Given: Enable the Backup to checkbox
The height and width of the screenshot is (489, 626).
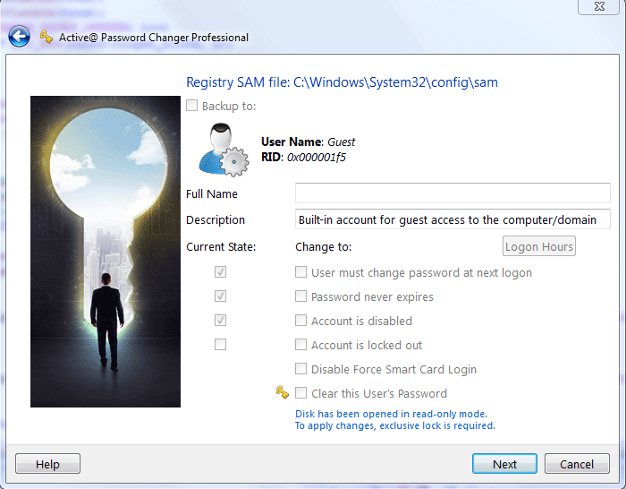Looking at the screenshot, I should [x=191, y=106].
